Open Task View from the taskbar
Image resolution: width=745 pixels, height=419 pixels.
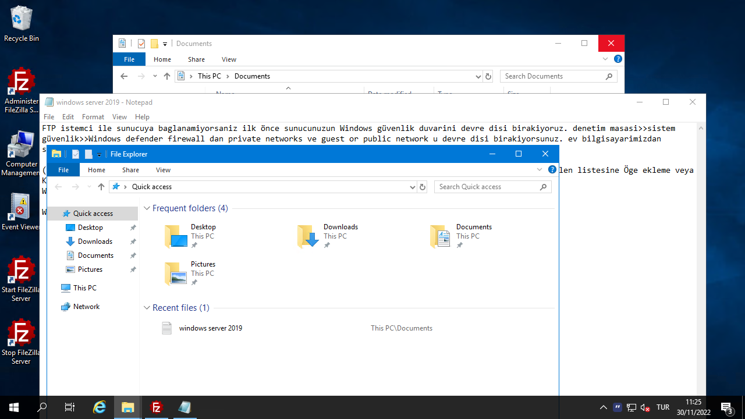point(70,407)
